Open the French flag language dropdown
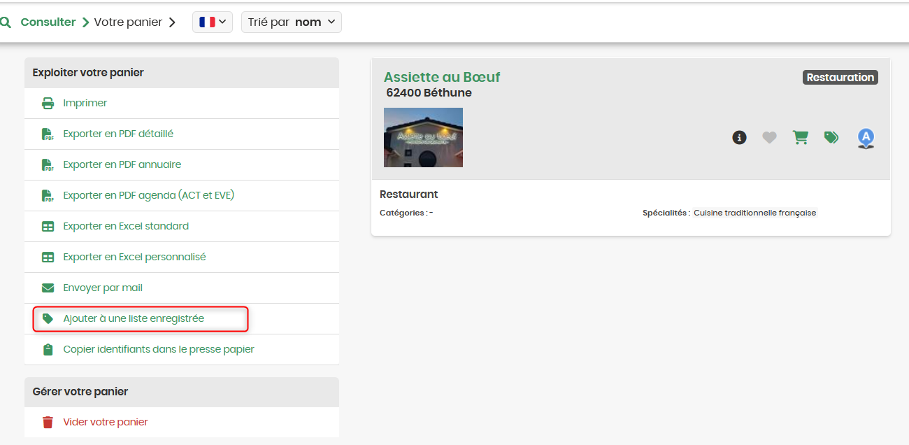This screenshot has width=909, height=445. point(213,22)
